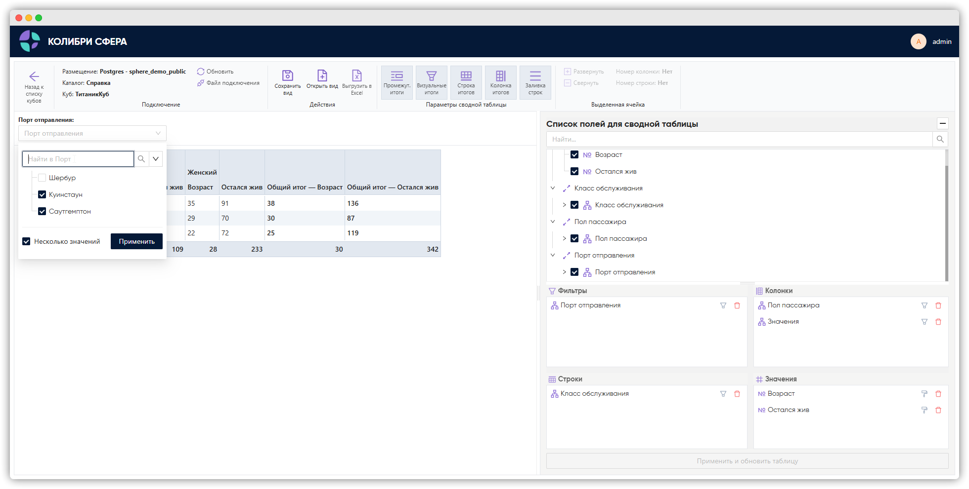969x489 pixels.
Task: Select the Женский column header
Action: click(202, 172)
